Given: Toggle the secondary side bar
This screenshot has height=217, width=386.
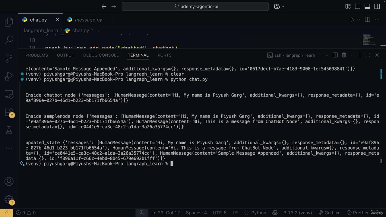Looking at the screenshot, I should point(377,6).
